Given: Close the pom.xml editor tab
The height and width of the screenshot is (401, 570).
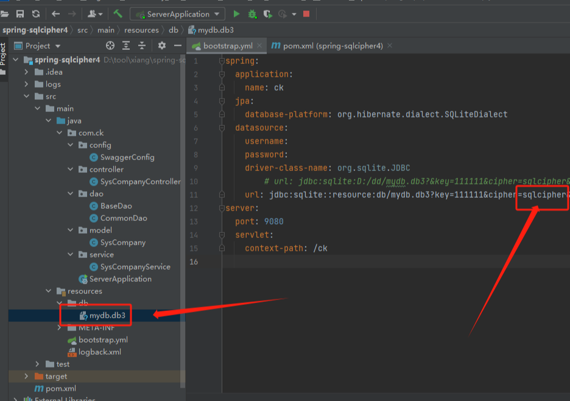Looking at the screenshot, I should [390, 46].
